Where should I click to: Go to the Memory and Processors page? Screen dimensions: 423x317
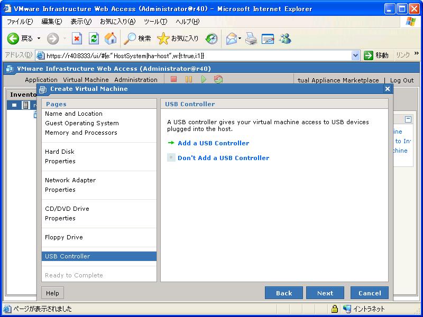(x=81, y=133)
